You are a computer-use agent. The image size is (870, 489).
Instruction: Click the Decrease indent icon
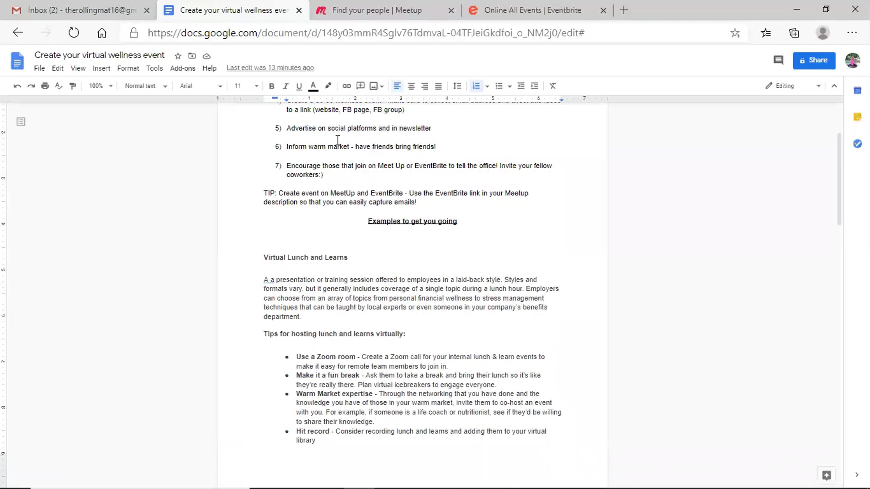pyautogui.click(x=521, y=86)
